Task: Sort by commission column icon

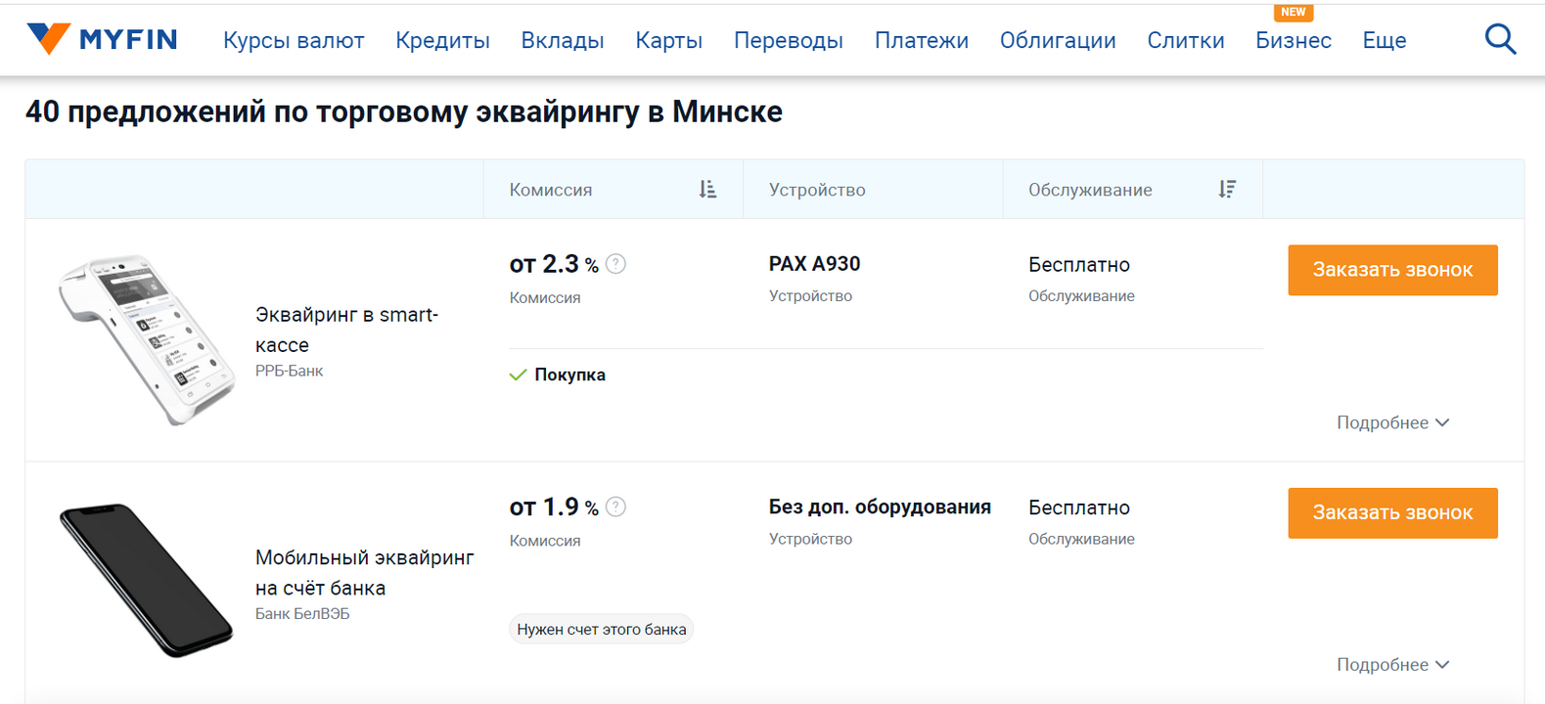Action: point(707,190)
